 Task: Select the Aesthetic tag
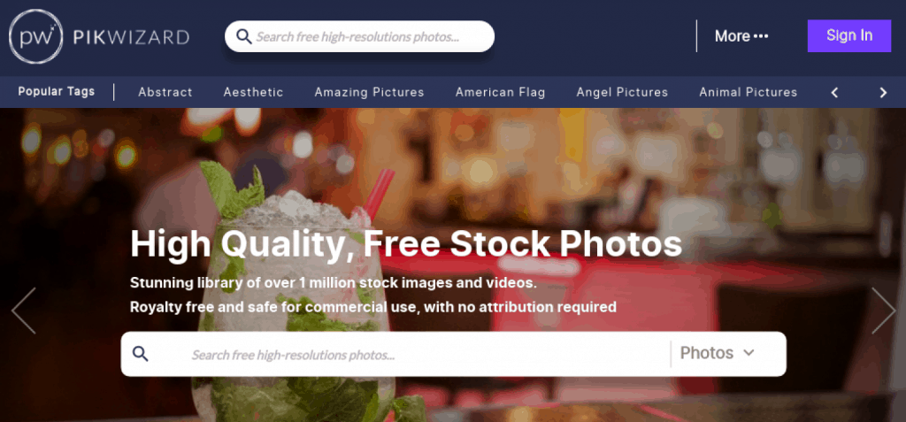pos(254,93)
